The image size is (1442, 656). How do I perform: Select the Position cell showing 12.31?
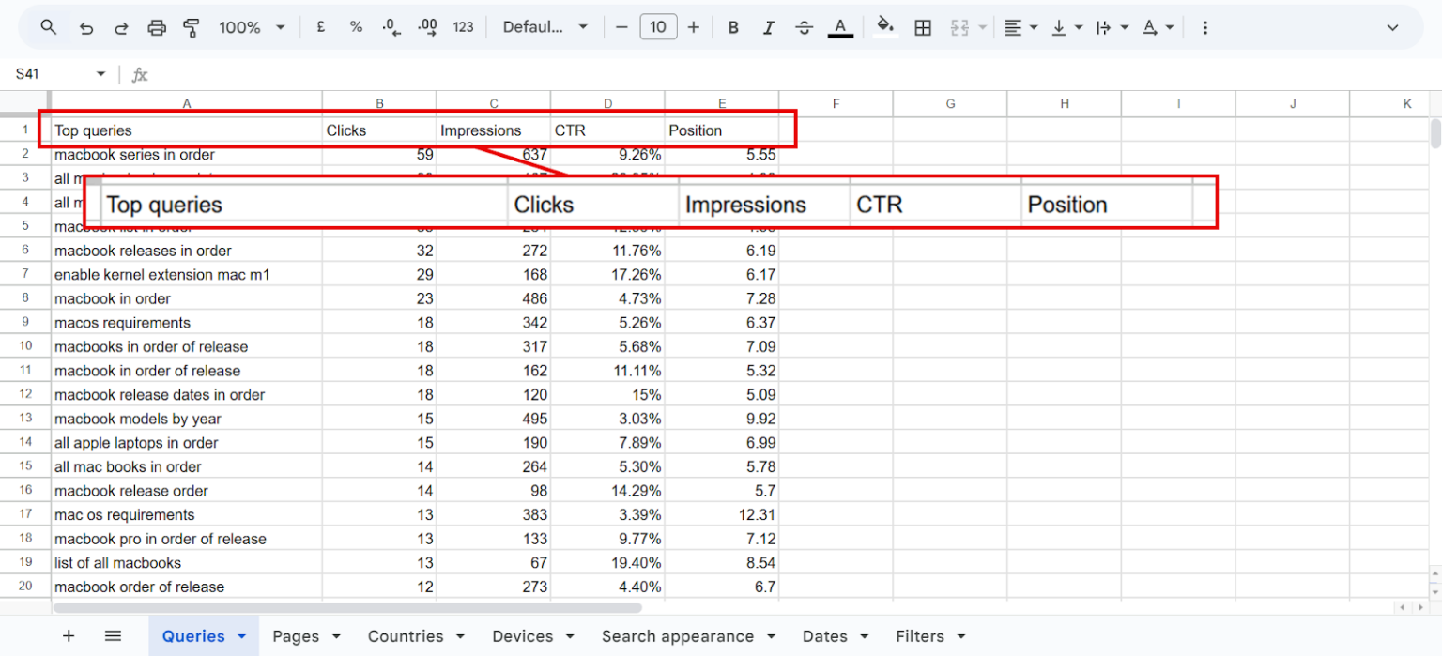click(722, 515)
